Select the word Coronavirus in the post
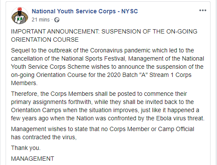 click(x=106, y=50)
